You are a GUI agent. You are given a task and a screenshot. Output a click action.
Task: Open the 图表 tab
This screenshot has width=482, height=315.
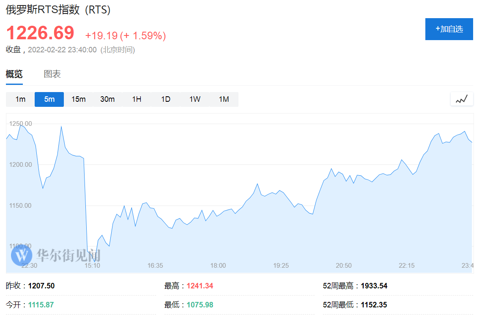click(52, 74)
